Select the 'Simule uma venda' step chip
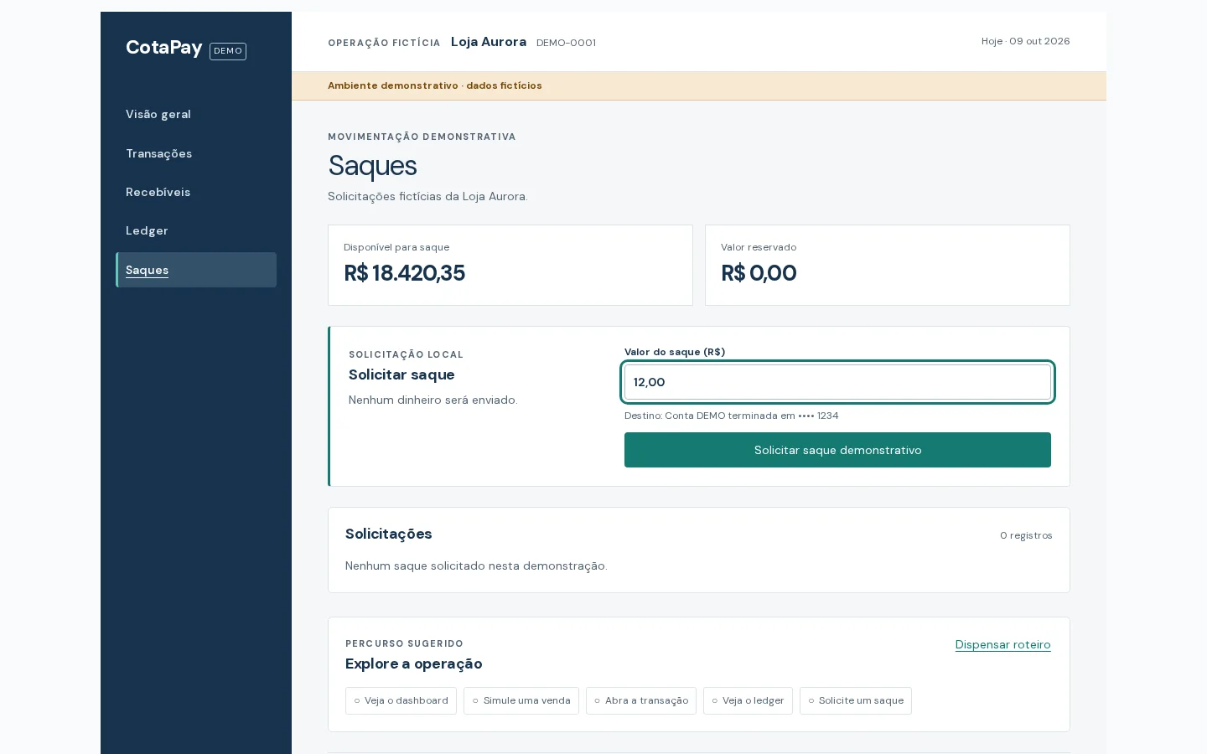The image size is (1207, 754). click(521, 700)
